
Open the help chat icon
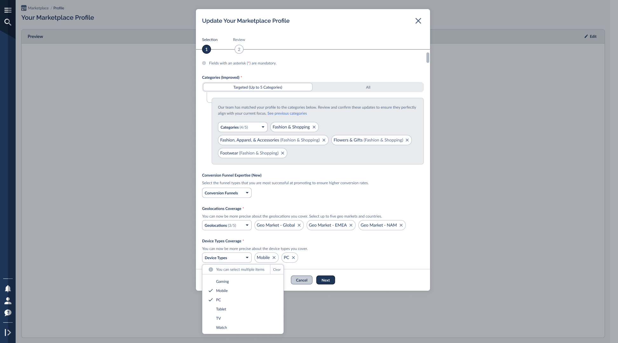coord(8,313)
